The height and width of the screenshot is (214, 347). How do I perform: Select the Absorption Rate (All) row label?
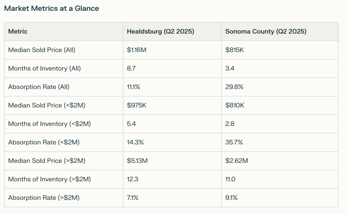coord(39,87)
